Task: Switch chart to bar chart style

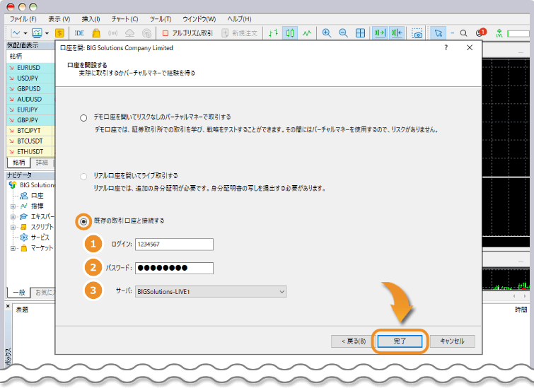Action: [x=273, y=33]
